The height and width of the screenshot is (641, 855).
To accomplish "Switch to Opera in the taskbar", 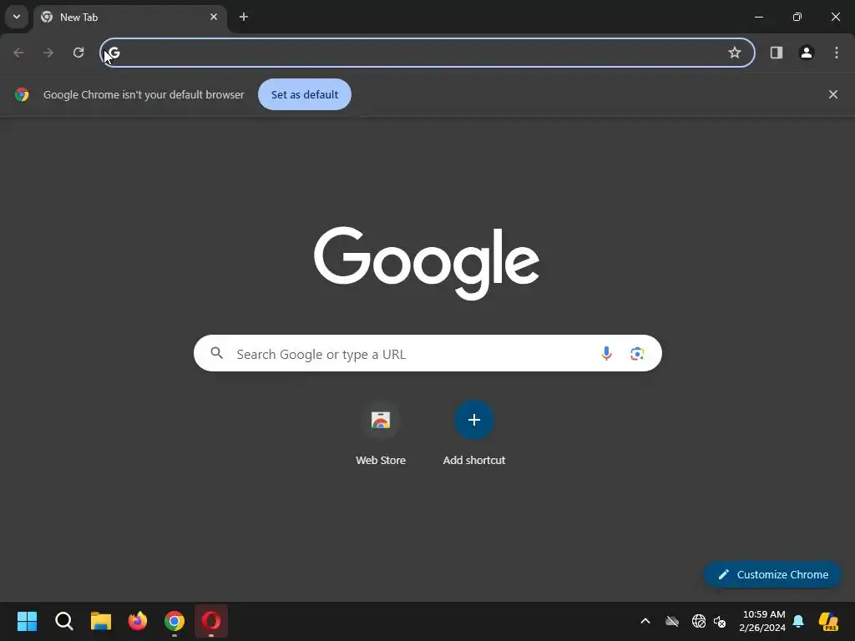I will tap(211, 621).
